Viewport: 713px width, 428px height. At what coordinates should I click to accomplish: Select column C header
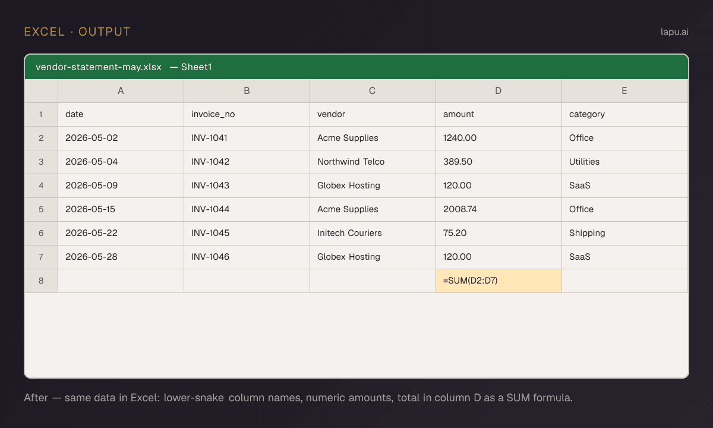[x=373, y=91]
